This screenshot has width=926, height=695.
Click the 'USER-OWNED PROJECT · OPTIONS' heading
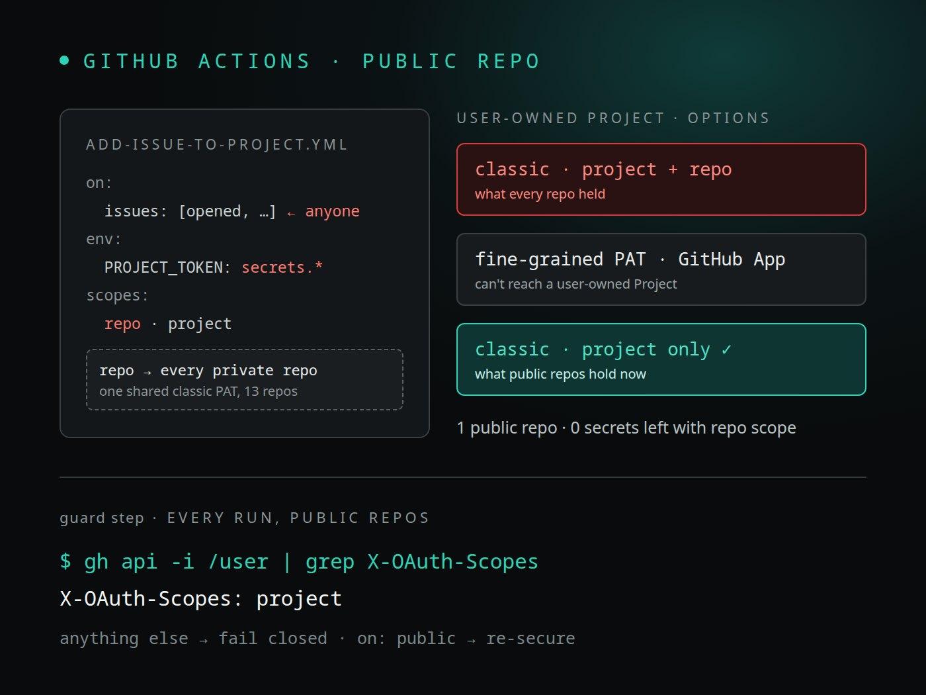613,118
